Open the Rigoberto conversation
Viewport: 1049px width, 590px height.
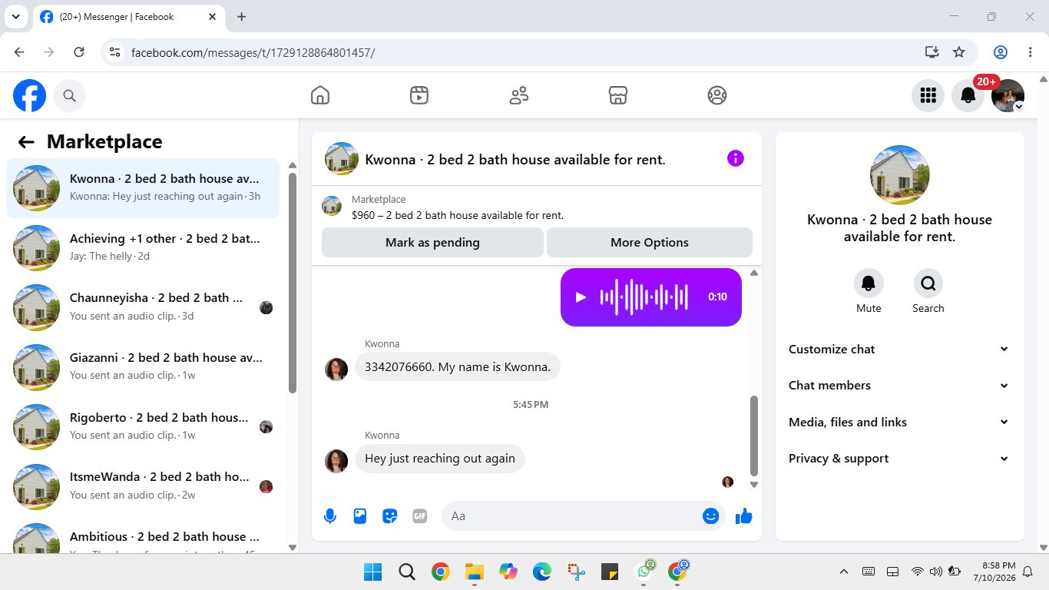pyautogui.click(x=143, y=426)
